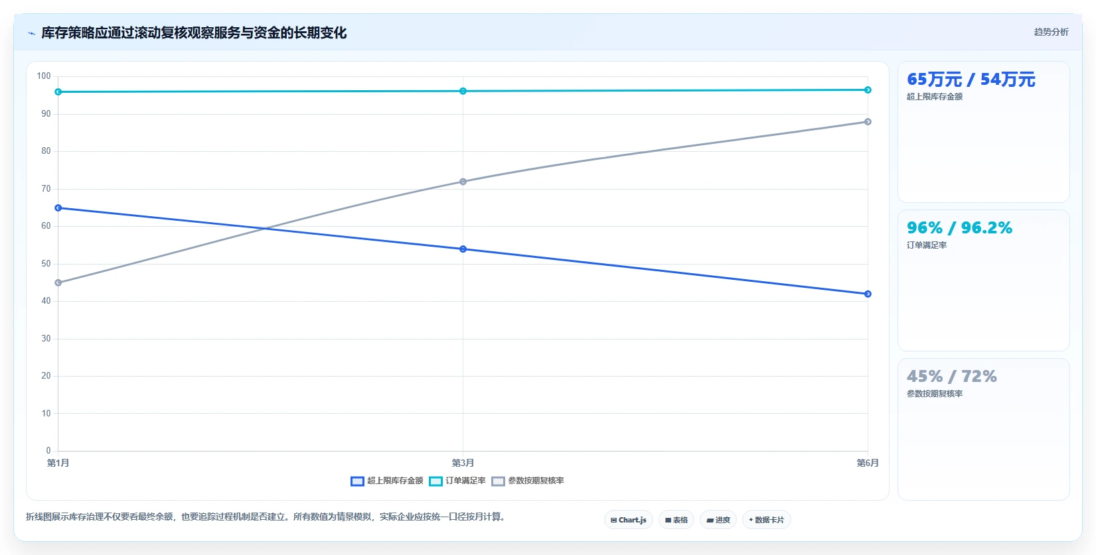Screen dimensions: 1096x555
Task: Click the 45% / 72% card value
Action: [x=952, y=377]
